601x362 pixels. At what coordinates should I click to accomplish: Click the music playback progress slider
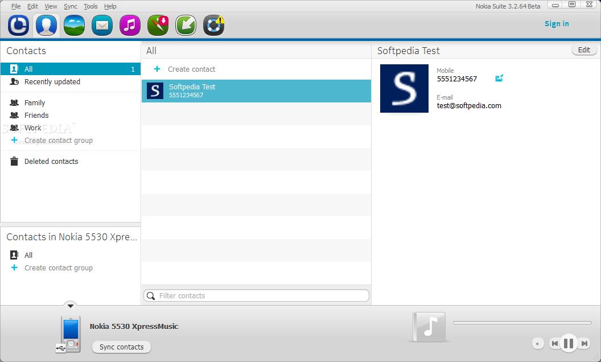521,323
